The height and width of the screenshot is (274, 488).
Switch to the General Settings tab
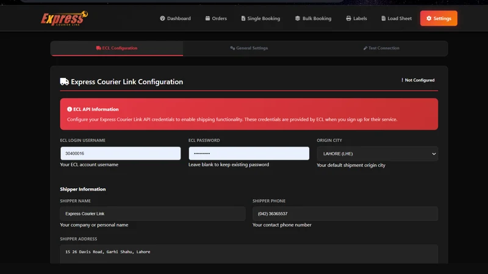(249, 48)
